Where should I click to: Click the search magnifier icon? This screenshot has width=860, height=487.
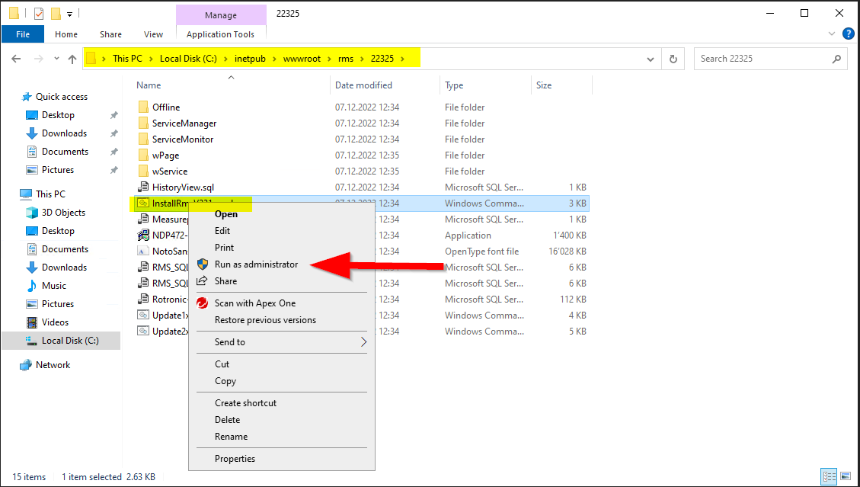(836, 59)
